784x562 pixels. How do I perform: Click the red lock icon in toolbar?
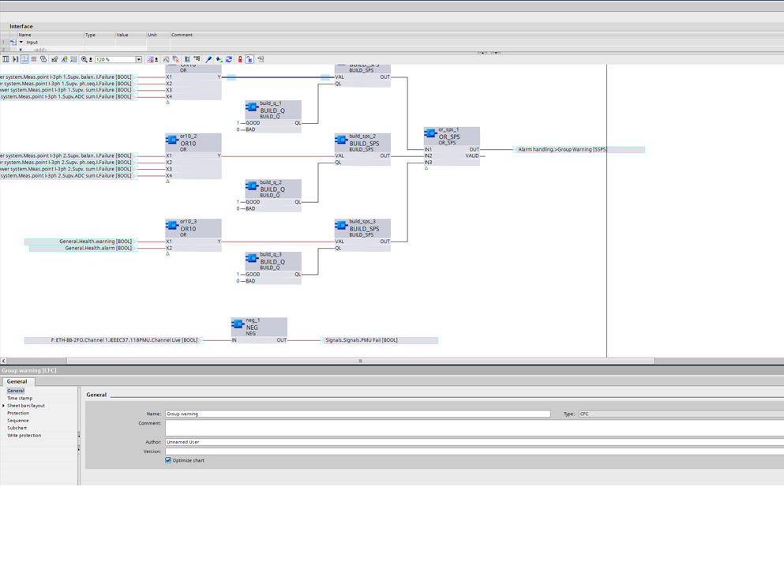click(x=240, y=59)
